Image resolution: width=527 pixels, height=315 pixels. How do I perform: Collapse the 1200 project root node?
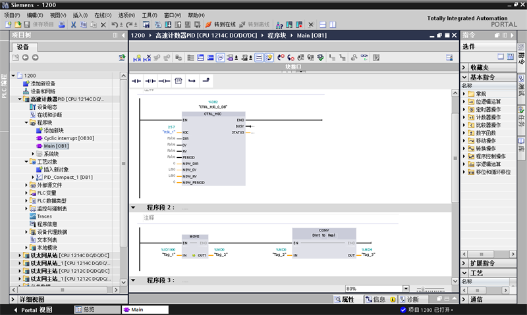13,76
